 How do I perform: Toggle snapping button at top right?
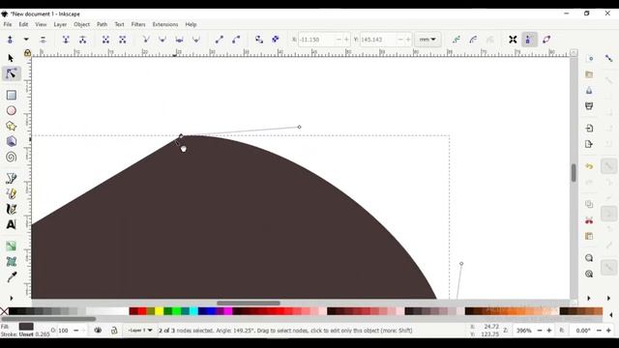(x=608, y=58)
